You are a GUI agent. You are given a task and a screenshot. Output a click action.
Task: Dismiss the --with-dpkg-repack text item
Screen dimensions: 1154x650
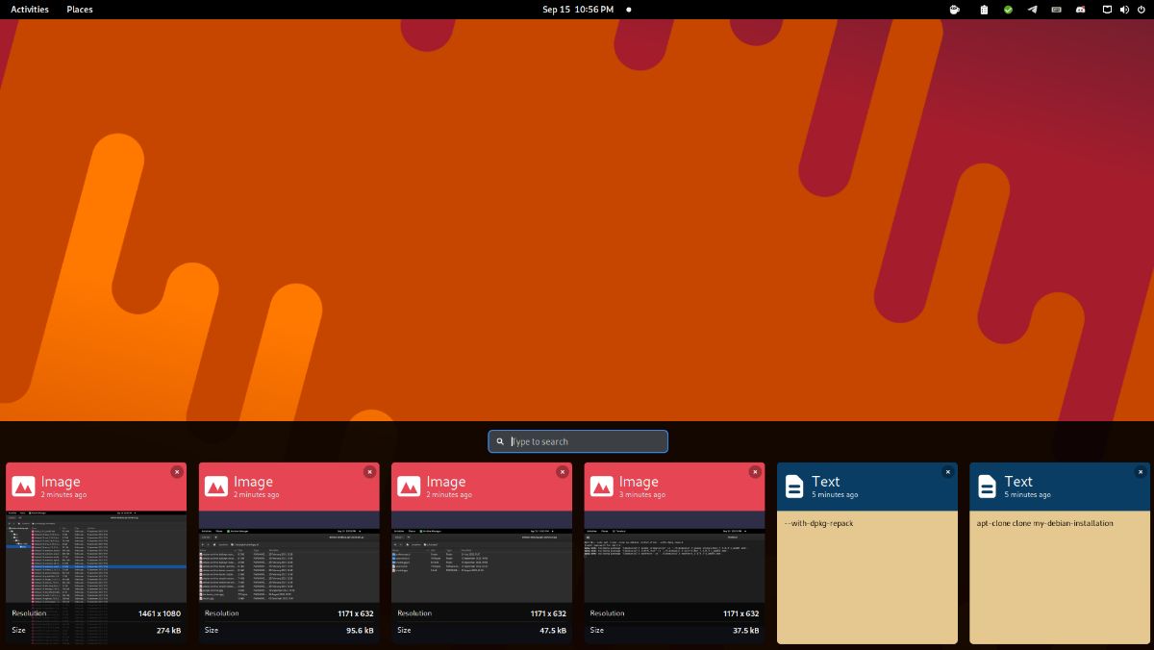point(947,472)
